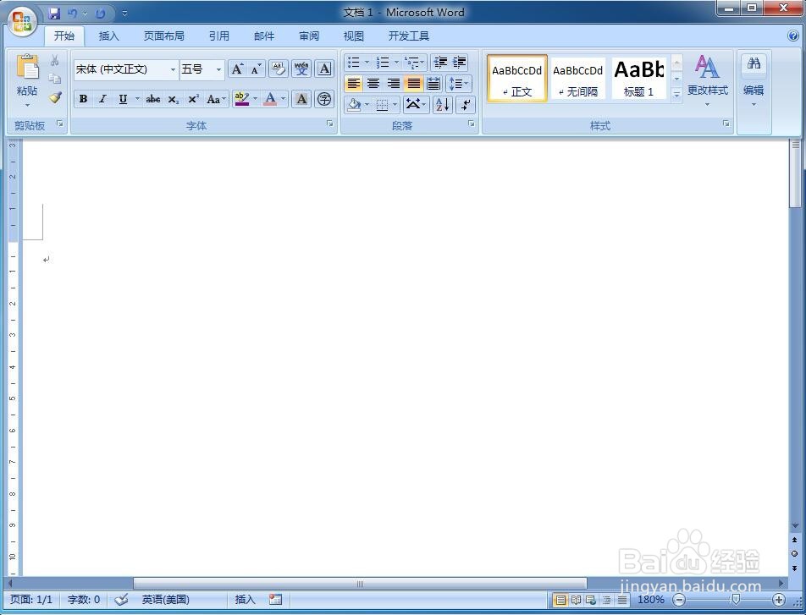Viewport: 806px width, 615px height.
Task: Open the 编辑 (Editing) group menu
Action: 754,80
